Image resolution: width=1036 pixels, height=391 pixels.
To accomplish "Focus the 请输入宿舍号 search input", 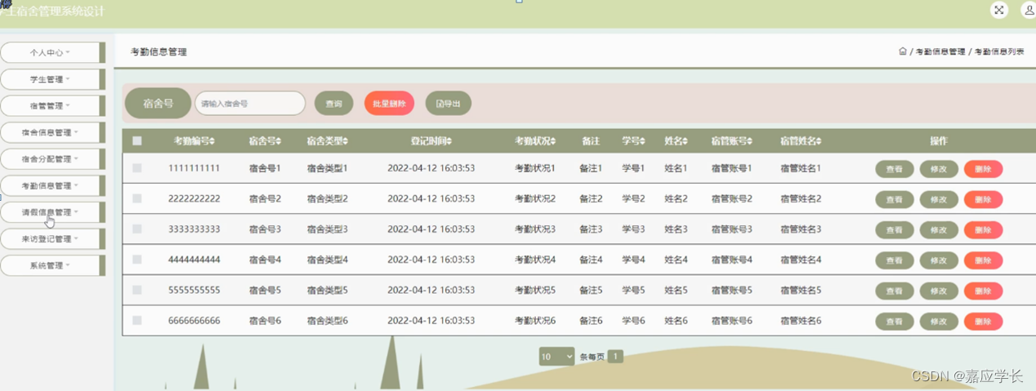I will [250, 104].
